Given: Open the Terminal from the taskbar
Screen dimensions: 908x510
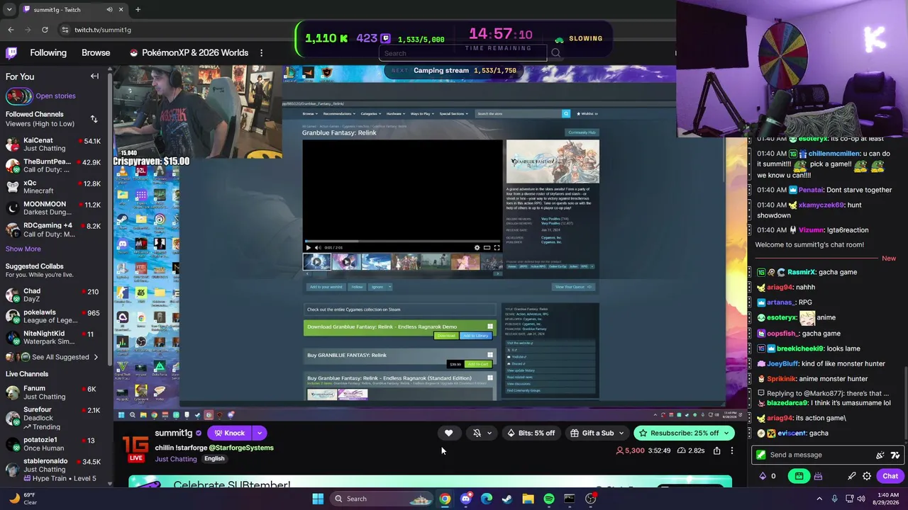Looking at the screenshot, I should (x=570, y=499).
